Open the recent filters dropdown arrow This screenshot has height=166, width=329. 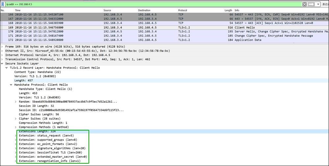point(318,4)
